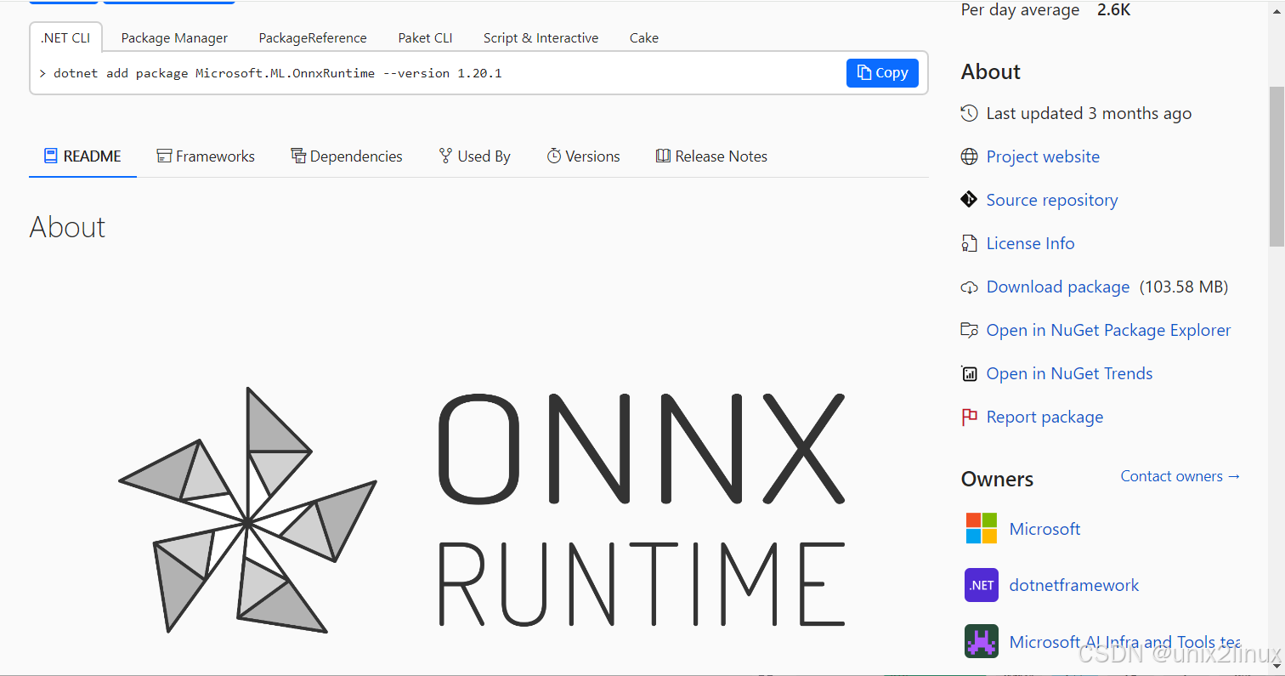Click the 'Last updated 3 months ago' text
The width and height of the screenshot is (1285, 676).
coord(1089,113)
